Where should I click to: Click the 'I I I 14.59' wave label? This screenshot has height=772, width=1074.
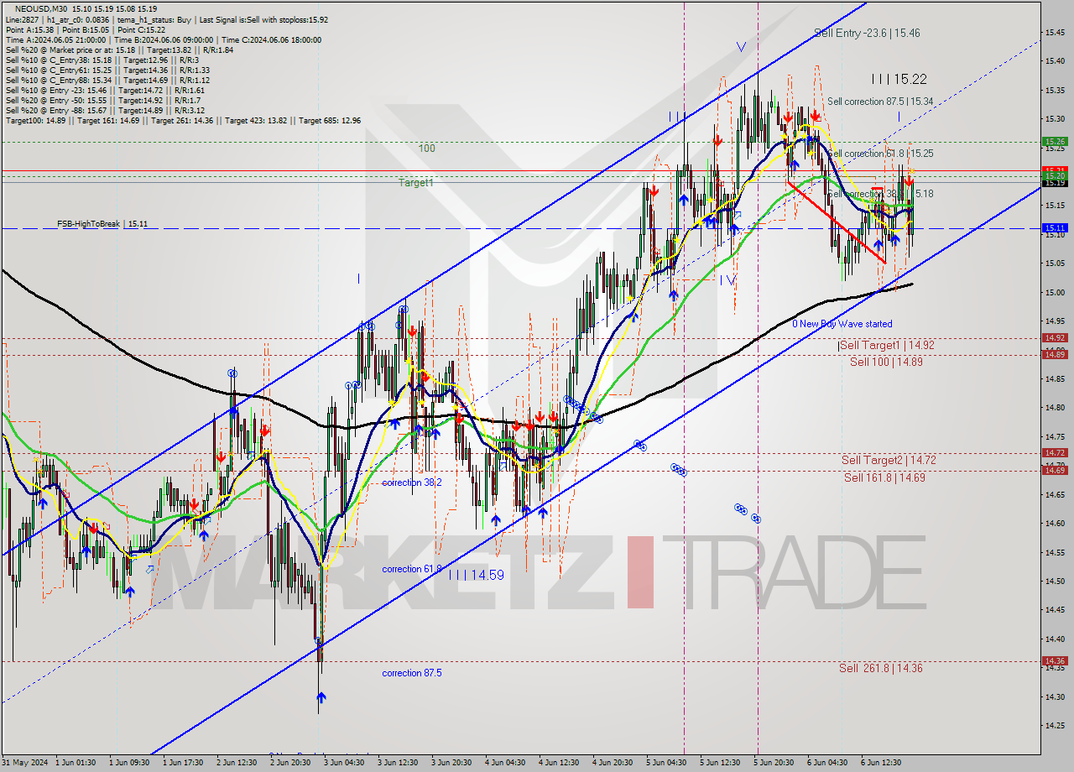476,576
